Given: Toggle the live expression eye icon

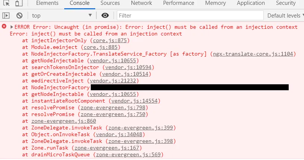Looking at the screenshot, I should click(105, 16).
